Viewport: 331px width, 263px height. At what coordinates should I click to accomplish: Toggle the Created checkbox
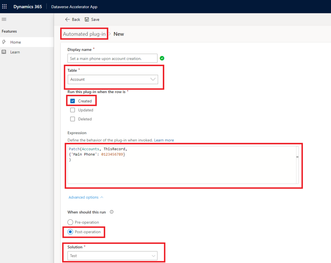[x=72, y=101]
